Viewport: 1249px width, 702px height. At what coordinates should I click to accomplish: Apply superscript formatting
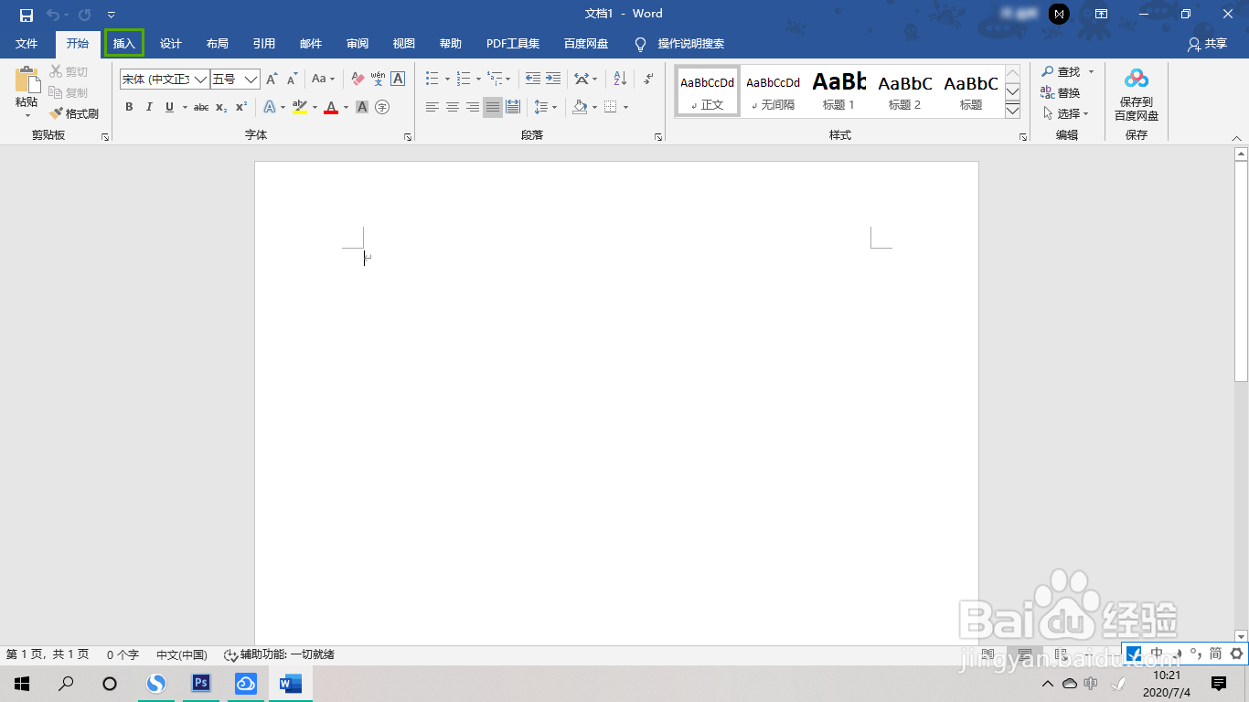click(x=241, y=107)
